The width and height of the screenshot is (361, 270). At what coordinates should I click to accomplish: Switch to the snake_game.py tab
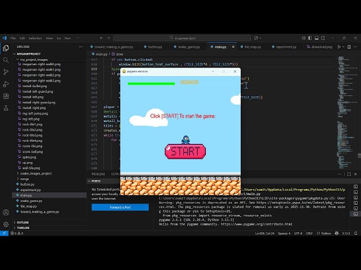tap(187, 47)
